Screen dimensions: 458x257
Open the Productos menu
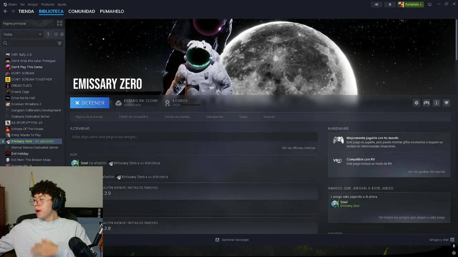click(48, 4)
